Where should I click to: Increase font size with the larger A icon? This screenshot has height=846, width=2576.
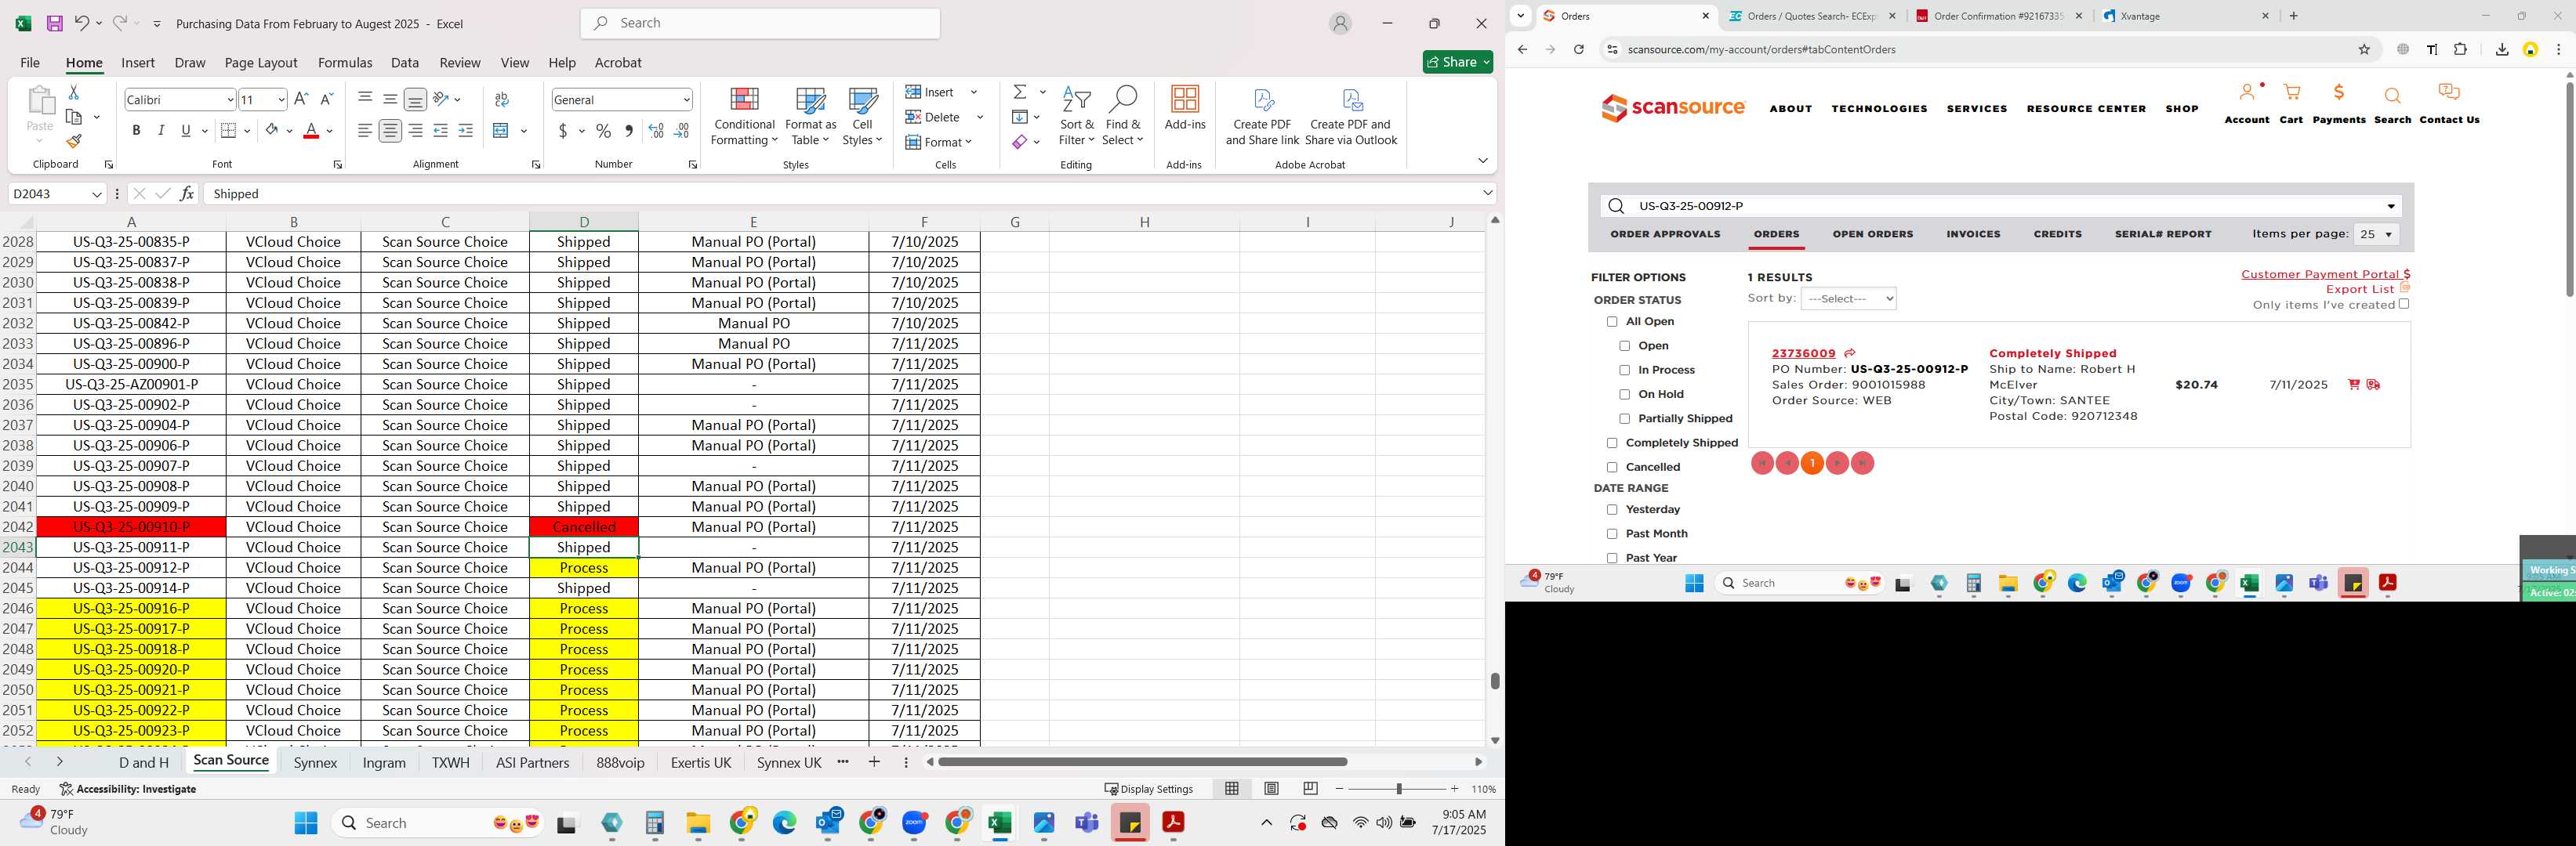[301, 99]
